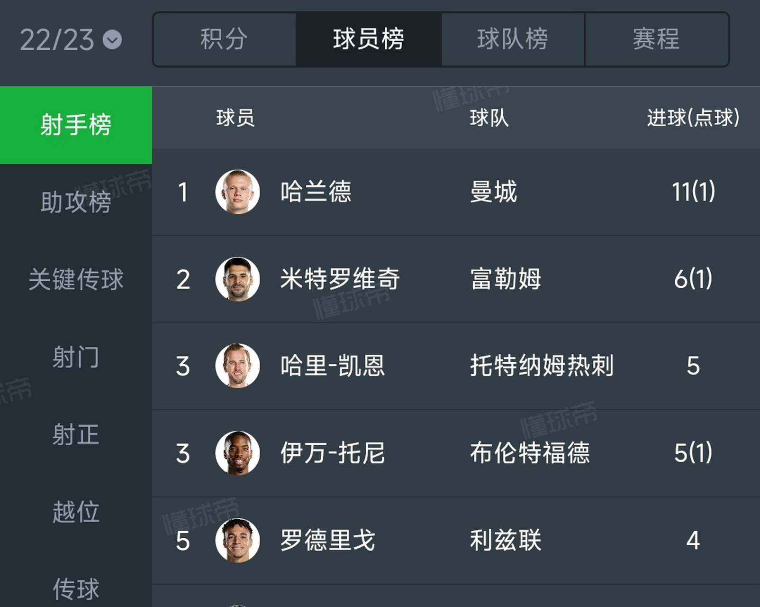Click Rodrigo's player avatar

pyautogui.click(x=238, y=538)
